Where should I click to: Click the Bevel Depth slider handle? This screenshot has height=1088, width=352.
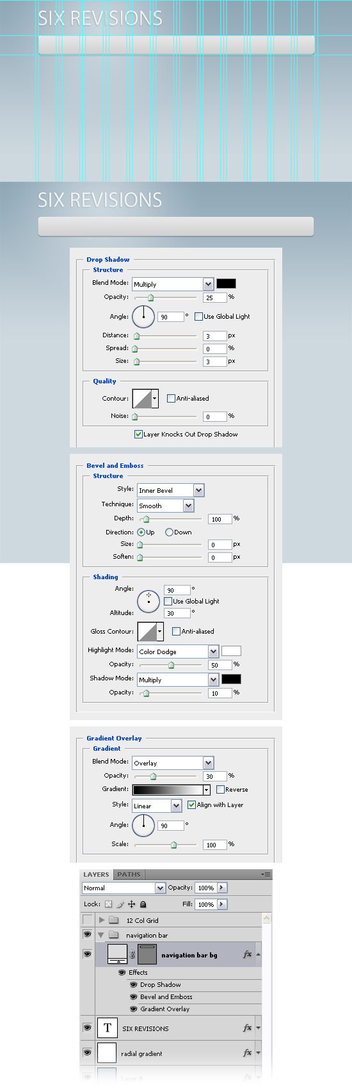pos(147,519)
